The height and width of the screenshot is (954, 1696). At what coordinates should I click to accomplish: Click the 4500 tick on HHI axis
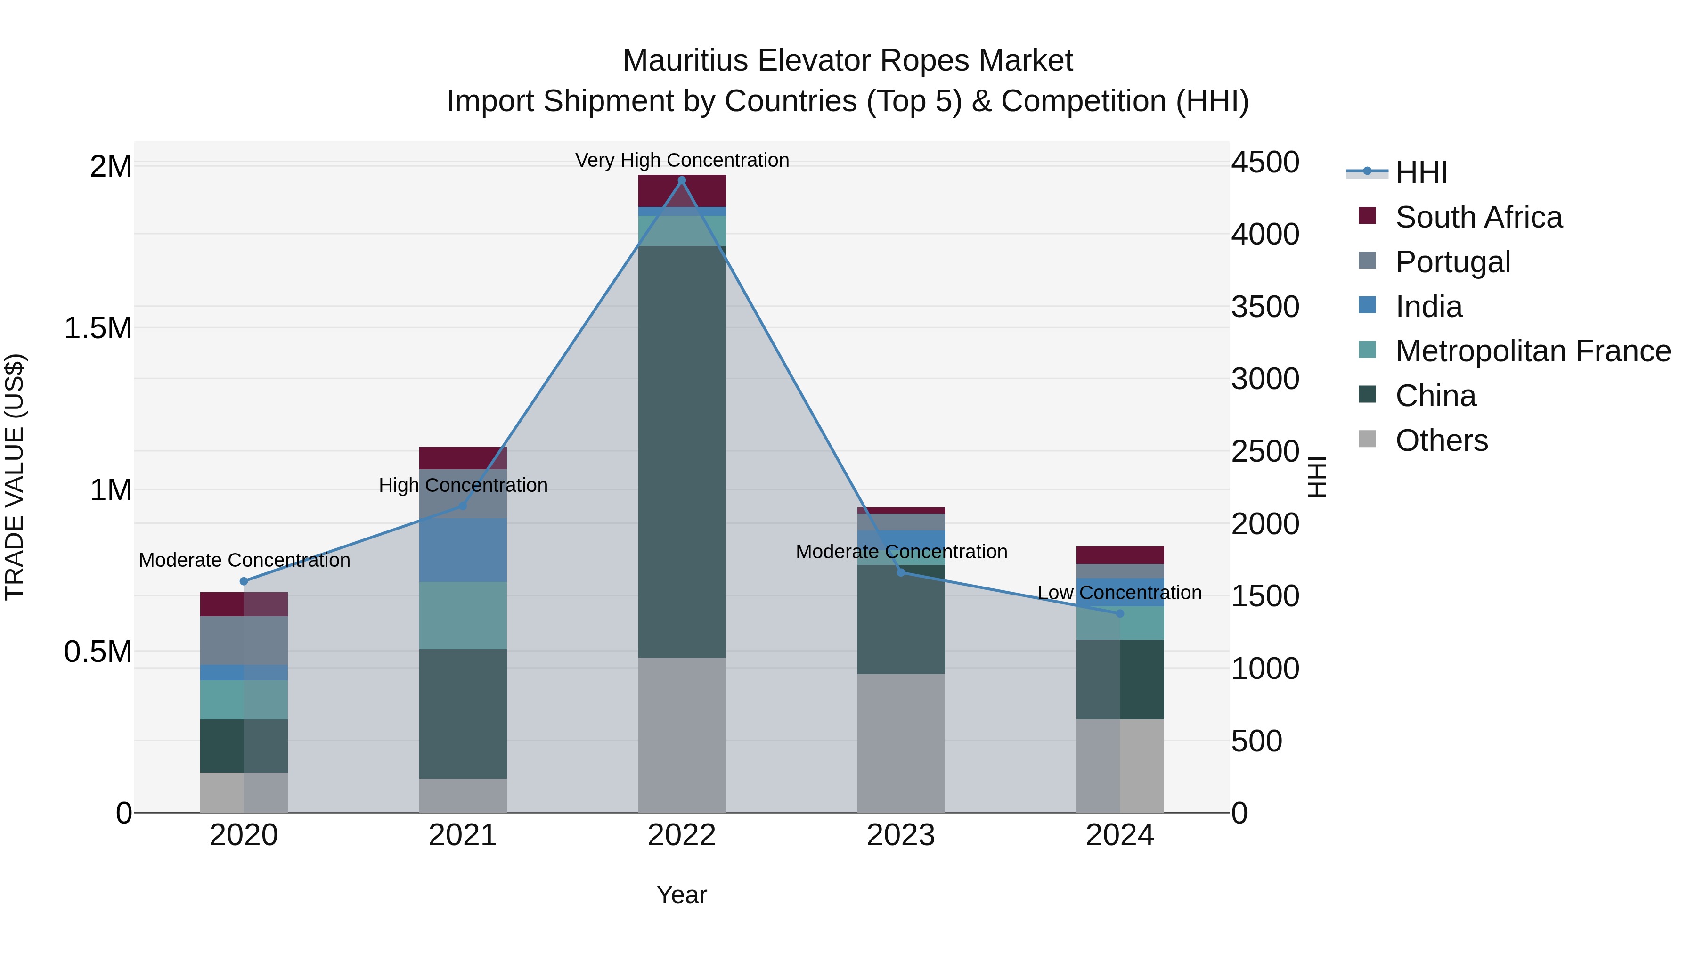pos(1265,162)
